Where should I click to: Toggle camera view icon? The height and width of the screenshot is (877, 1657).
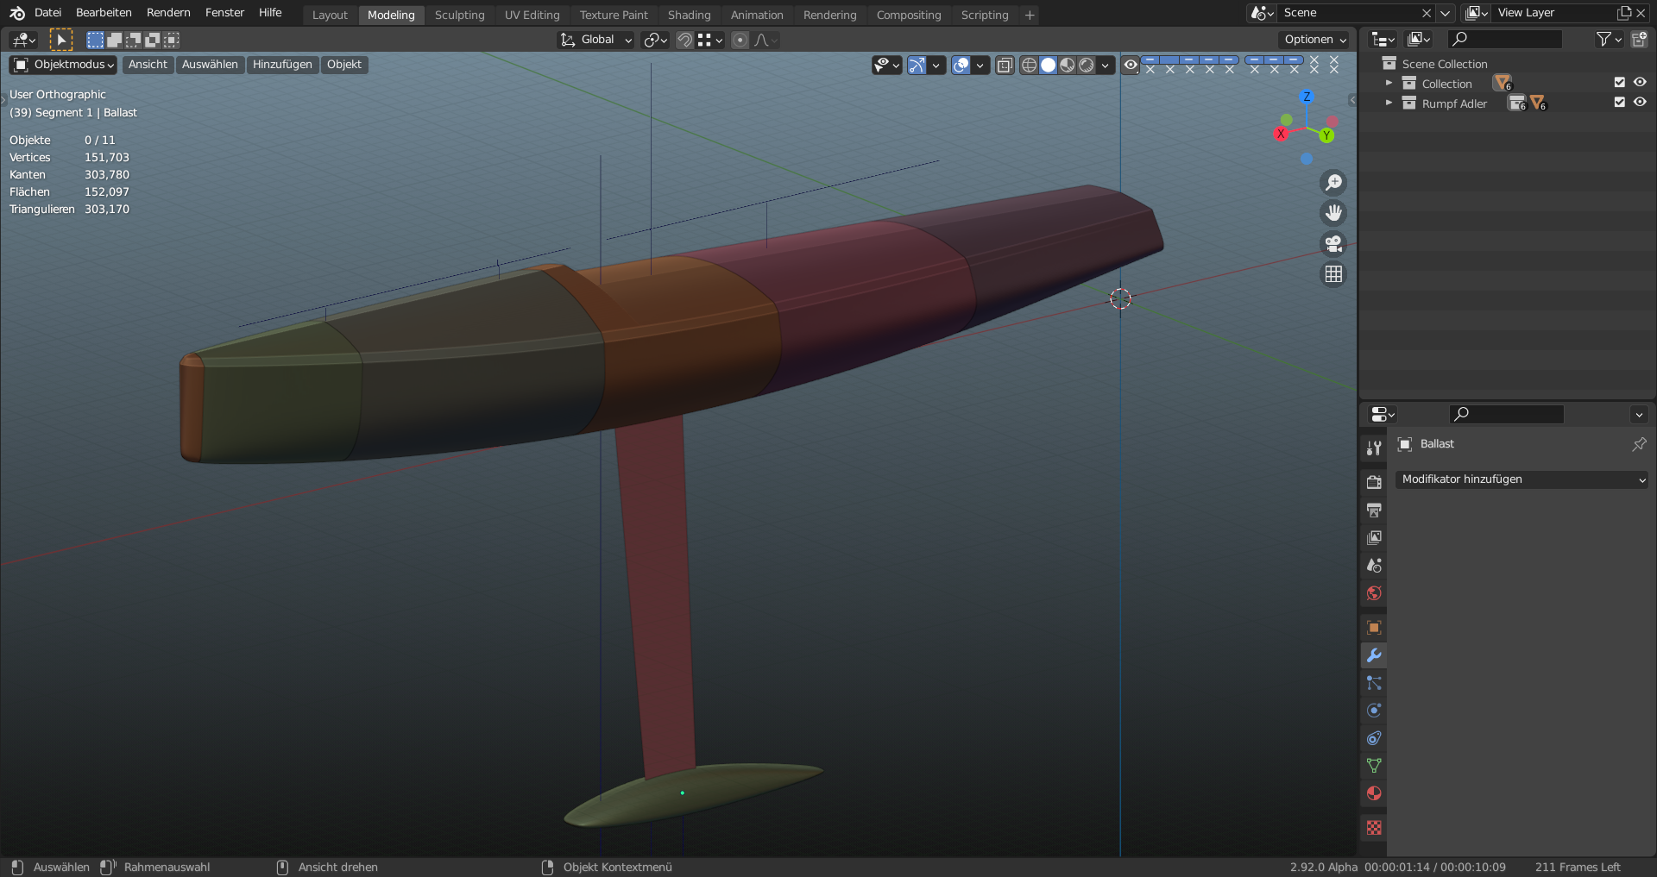coord(1333,244)
